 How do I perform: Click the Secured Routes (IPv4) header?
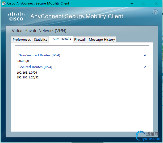(x=35, y=67)
